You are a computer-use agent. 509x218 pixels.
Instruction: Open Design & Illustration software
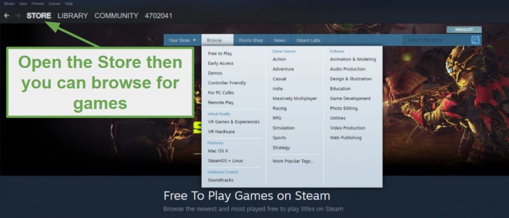tap(350, 78)
